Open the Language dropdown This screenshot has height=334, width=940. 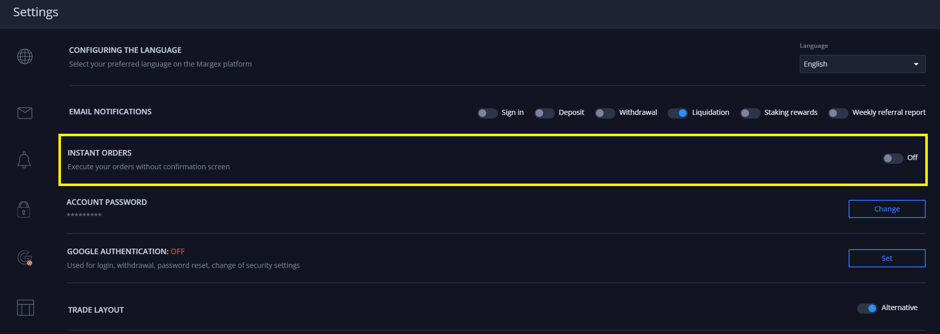tap(862, 64)
